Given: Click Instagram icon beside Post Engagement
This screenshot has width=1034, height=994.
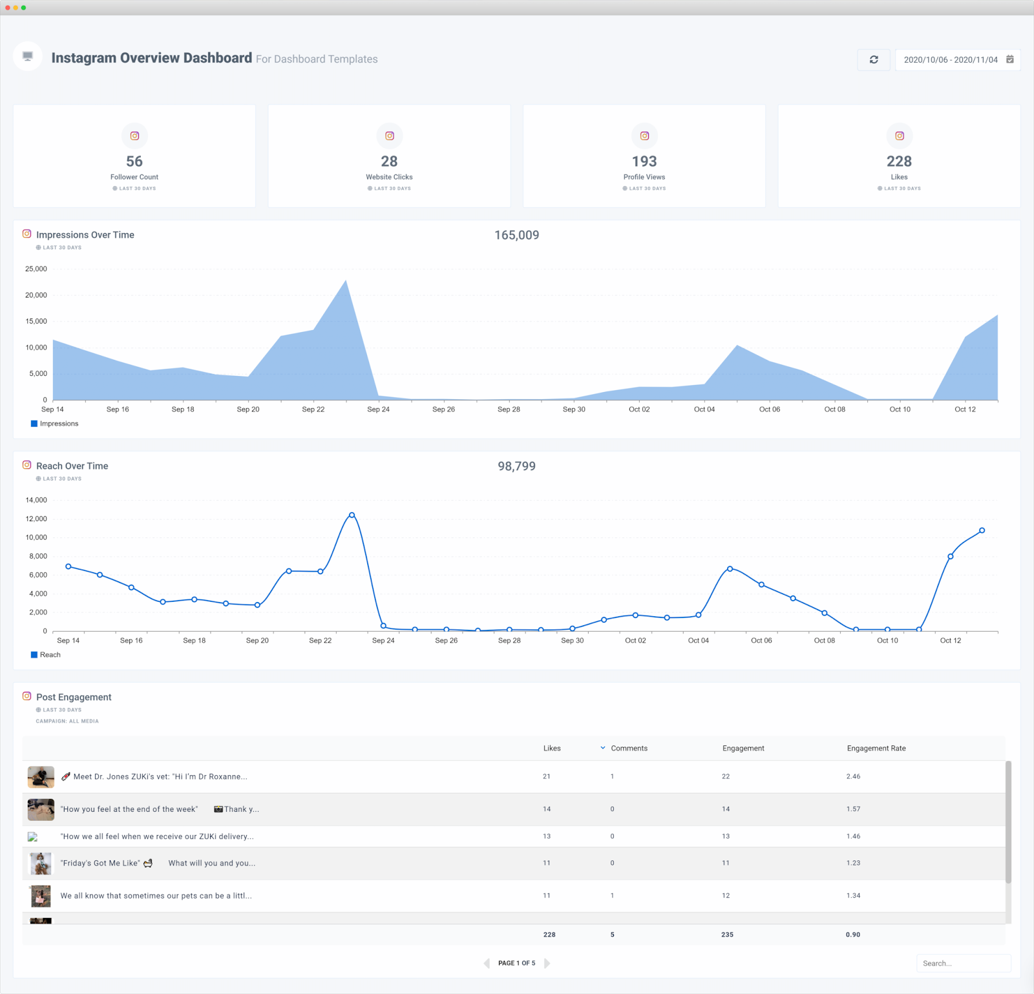Looking at the screenshot, I should tap(27, 696).
